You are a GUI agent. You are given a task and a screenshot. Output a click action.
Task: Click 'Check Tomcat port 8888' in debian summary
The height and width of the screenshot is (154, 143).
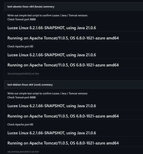pyautogui.click(x=22, y=97)
